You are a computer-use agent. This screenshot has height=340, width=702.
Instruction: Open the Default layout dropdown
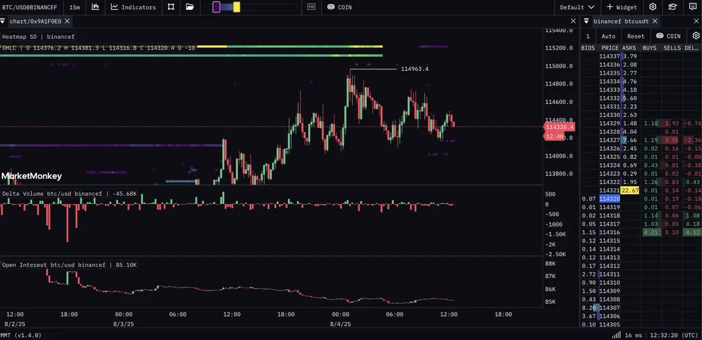click(x=577, y=7)
